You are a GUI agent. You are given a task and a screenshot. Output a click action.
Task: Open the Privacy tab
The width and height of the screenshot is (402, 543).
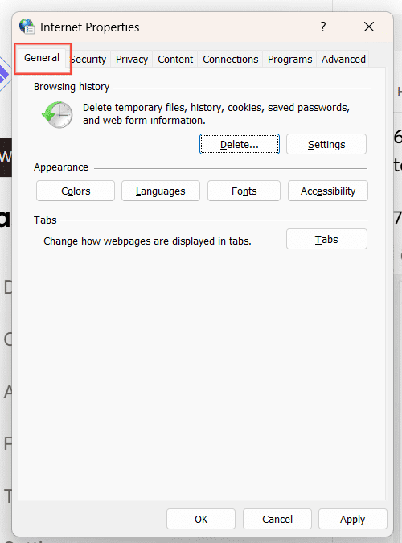[132, 60]
